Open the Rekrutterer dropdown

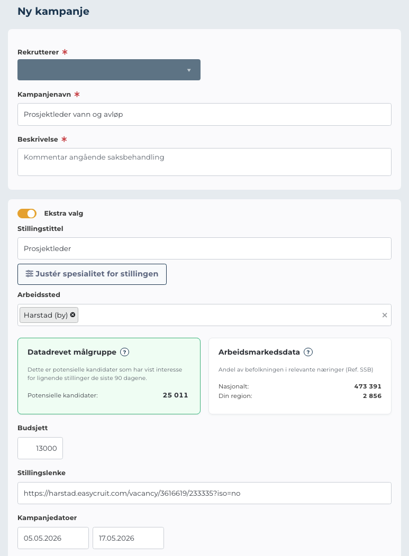click(x=108, y=70)
